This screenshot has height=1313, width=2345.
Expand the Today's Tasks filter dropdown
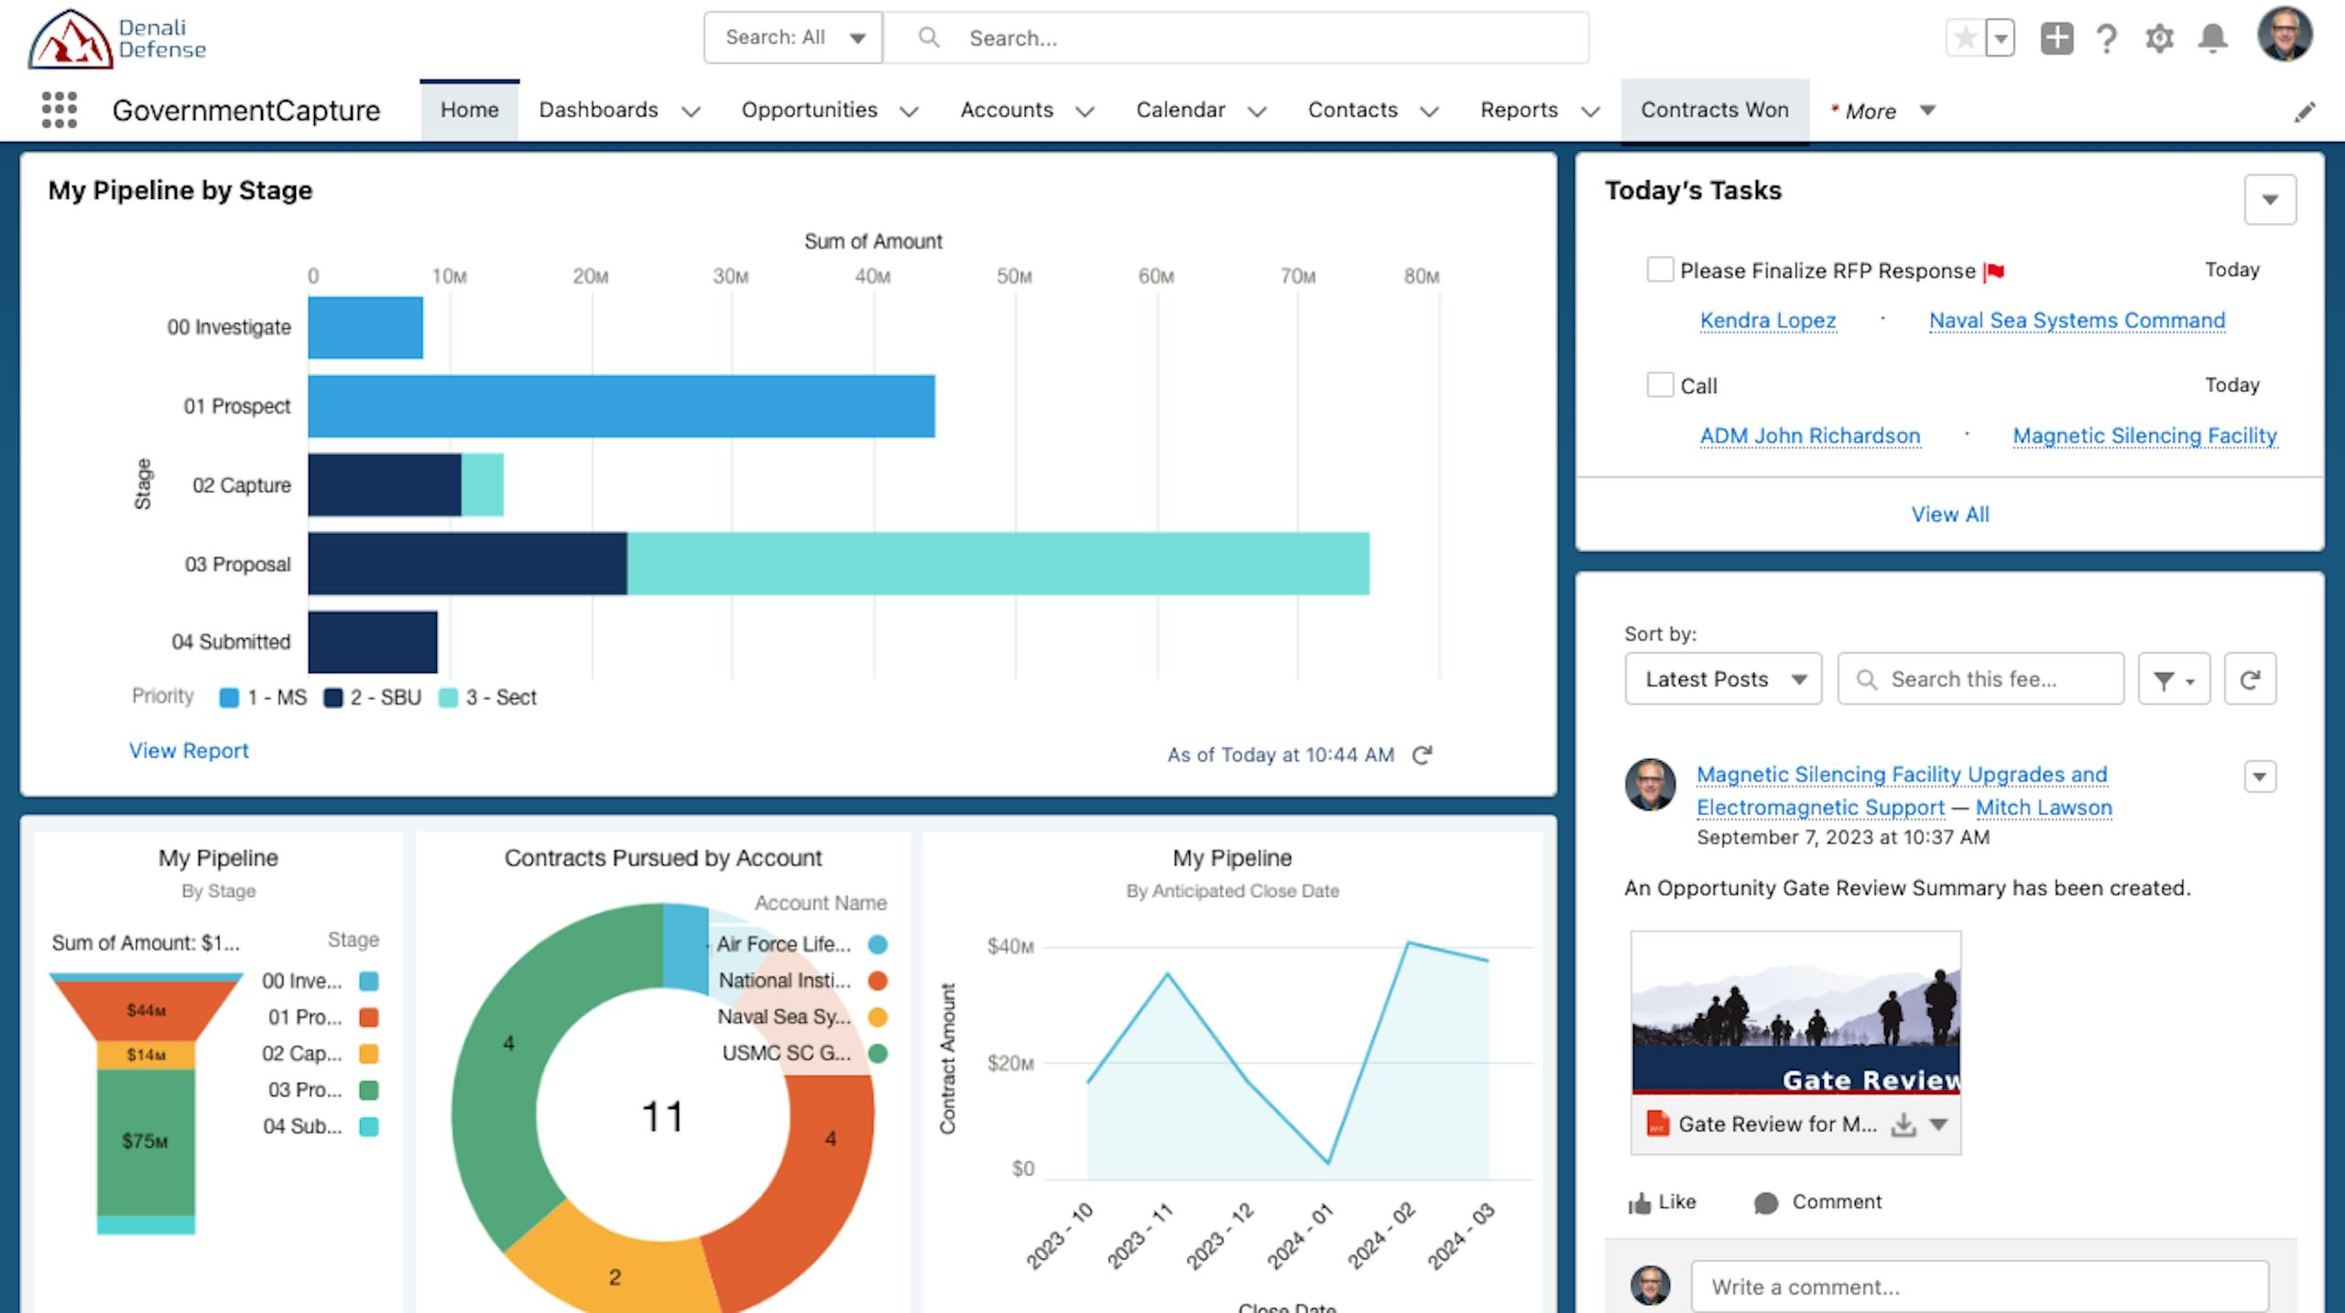click(2269, 200)
